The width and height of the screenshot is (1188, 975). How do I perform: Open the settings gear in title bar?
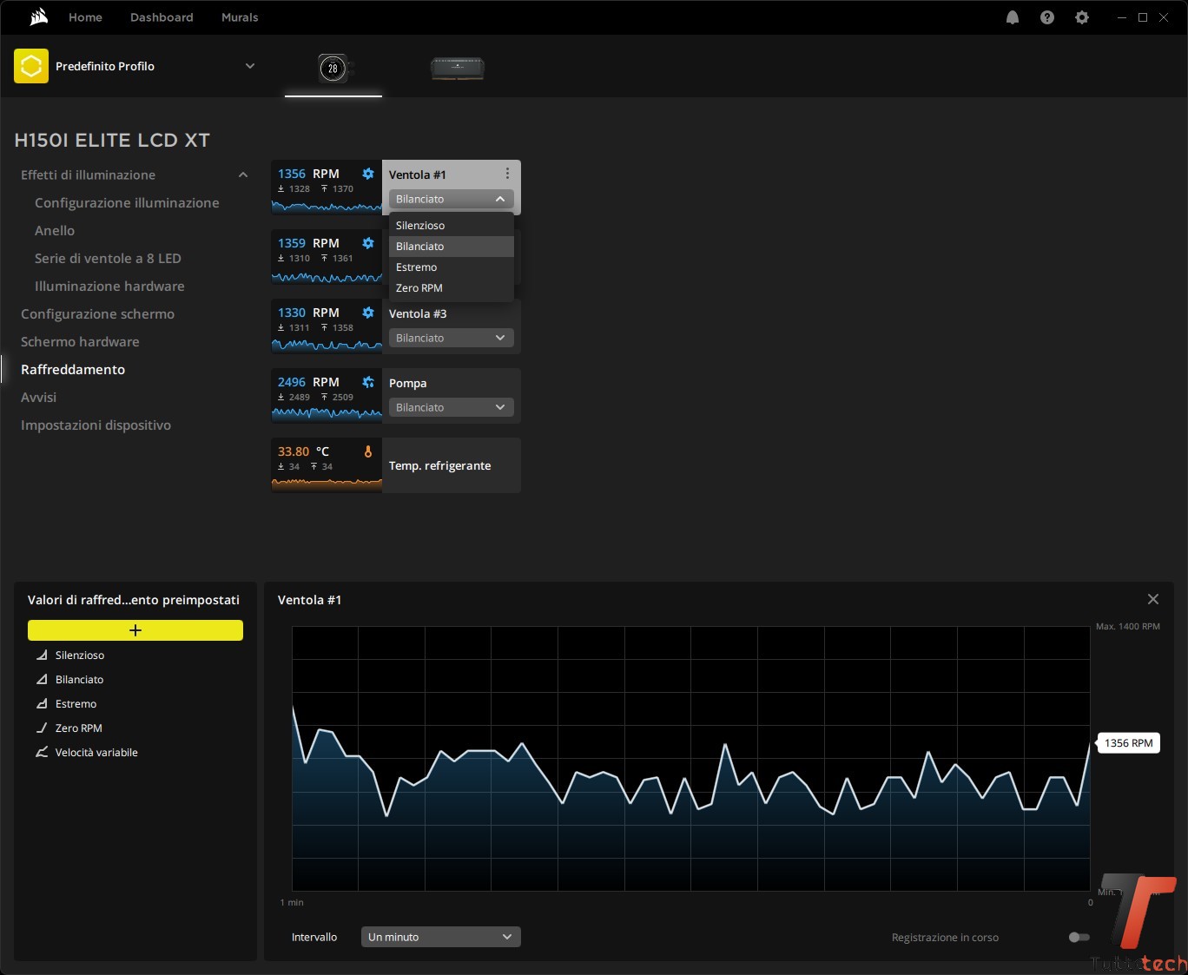click(1082, 17)
